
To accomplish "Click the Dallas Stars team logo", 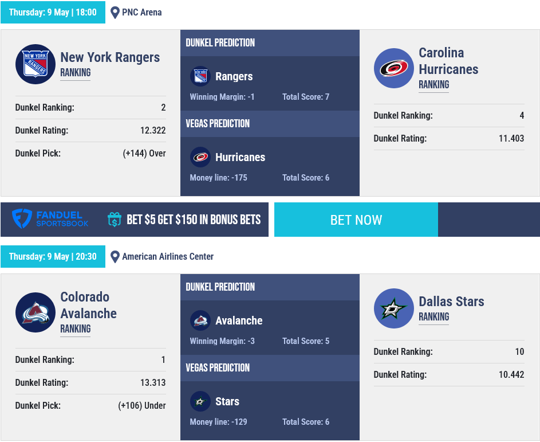I will 393,308.
